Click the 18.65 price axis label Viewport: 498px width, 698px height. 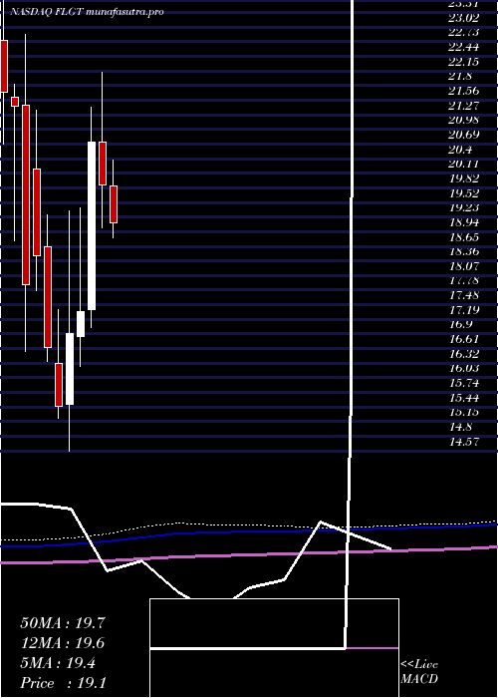click(464, 237)
